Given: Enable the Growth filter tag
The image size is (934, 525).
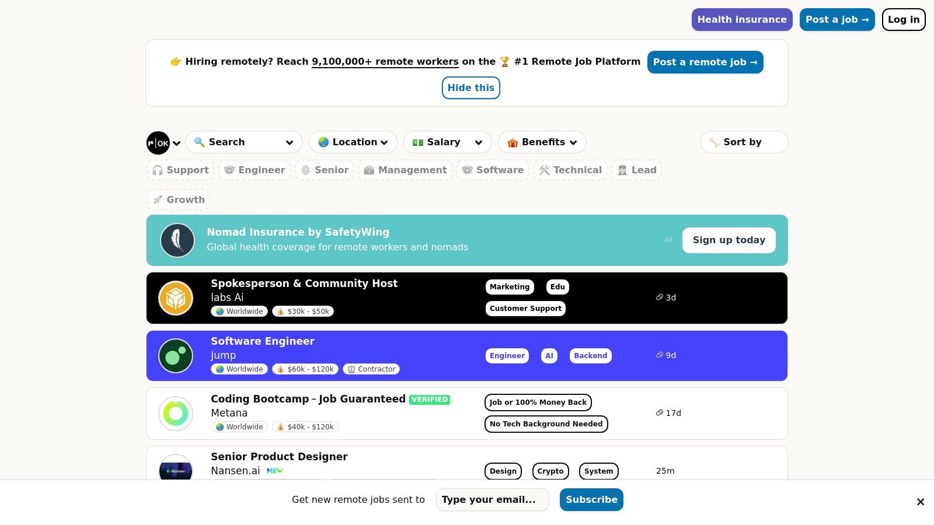Looking at the screenshot, I should coord(179,200).
